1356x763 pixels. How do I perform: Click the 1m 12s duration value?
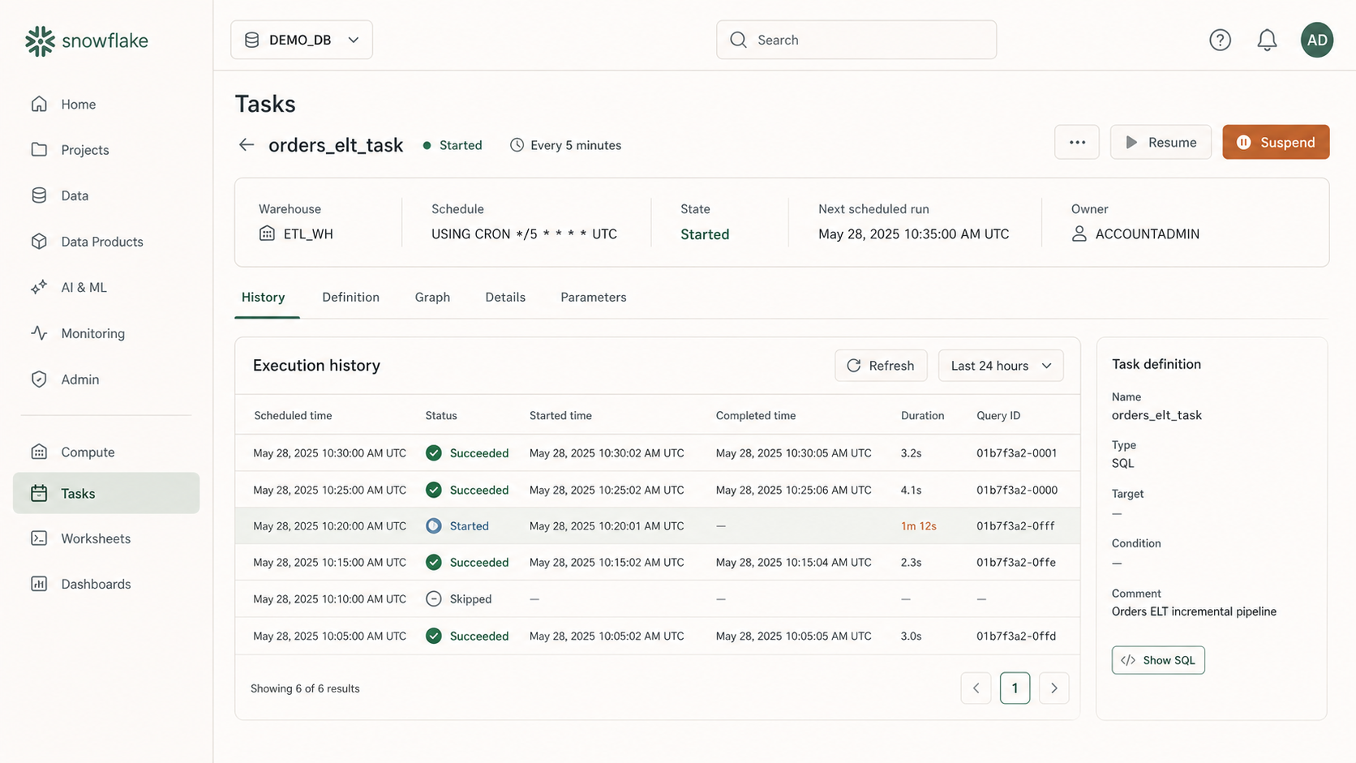click(919, 526)
